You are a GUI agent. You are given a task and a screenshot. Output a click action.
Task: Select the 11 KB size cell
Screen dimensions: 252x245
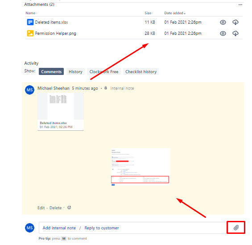tap(150, 22)
